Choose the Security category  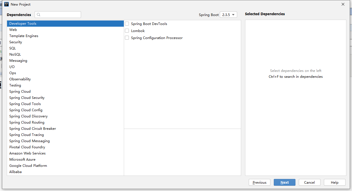point(65,42)
